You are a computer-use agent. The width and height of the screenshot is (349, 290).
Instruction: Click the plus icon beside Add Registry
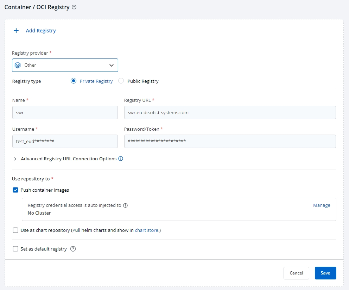(x=16, y=31)
